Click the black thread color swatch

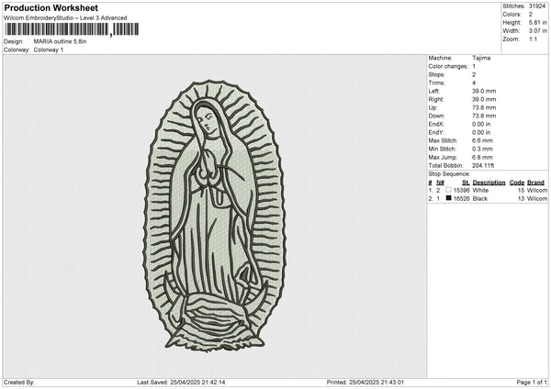449,198
